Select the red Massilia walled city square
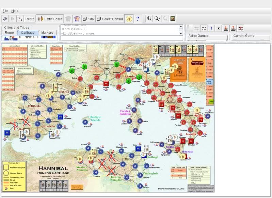Screen dimensions: 272x198 tap(106, 83)
